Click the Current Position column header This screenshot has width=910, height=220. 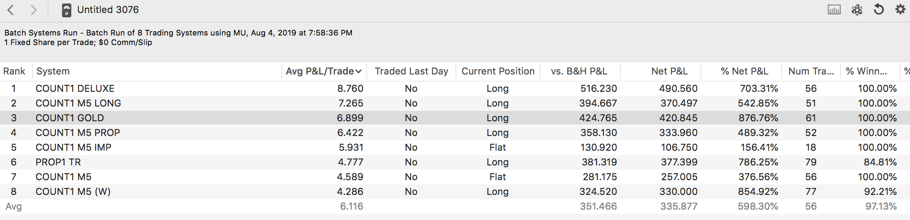pos(498,71)
